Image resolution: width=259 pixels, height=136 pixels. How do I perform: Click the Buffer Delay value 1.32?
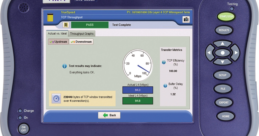[x=173, y=94]
